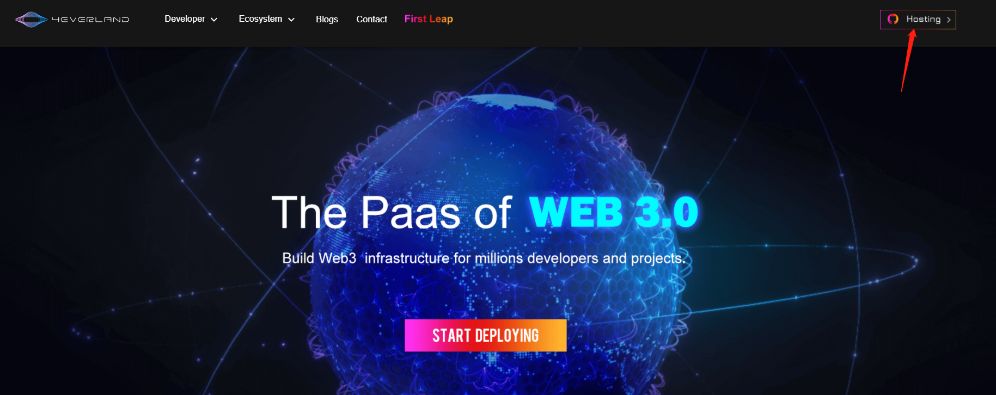Viewport: 996px width, 395px height.
Task: Click the START DEPLOYING gradient button
Action: coord(485,335)
